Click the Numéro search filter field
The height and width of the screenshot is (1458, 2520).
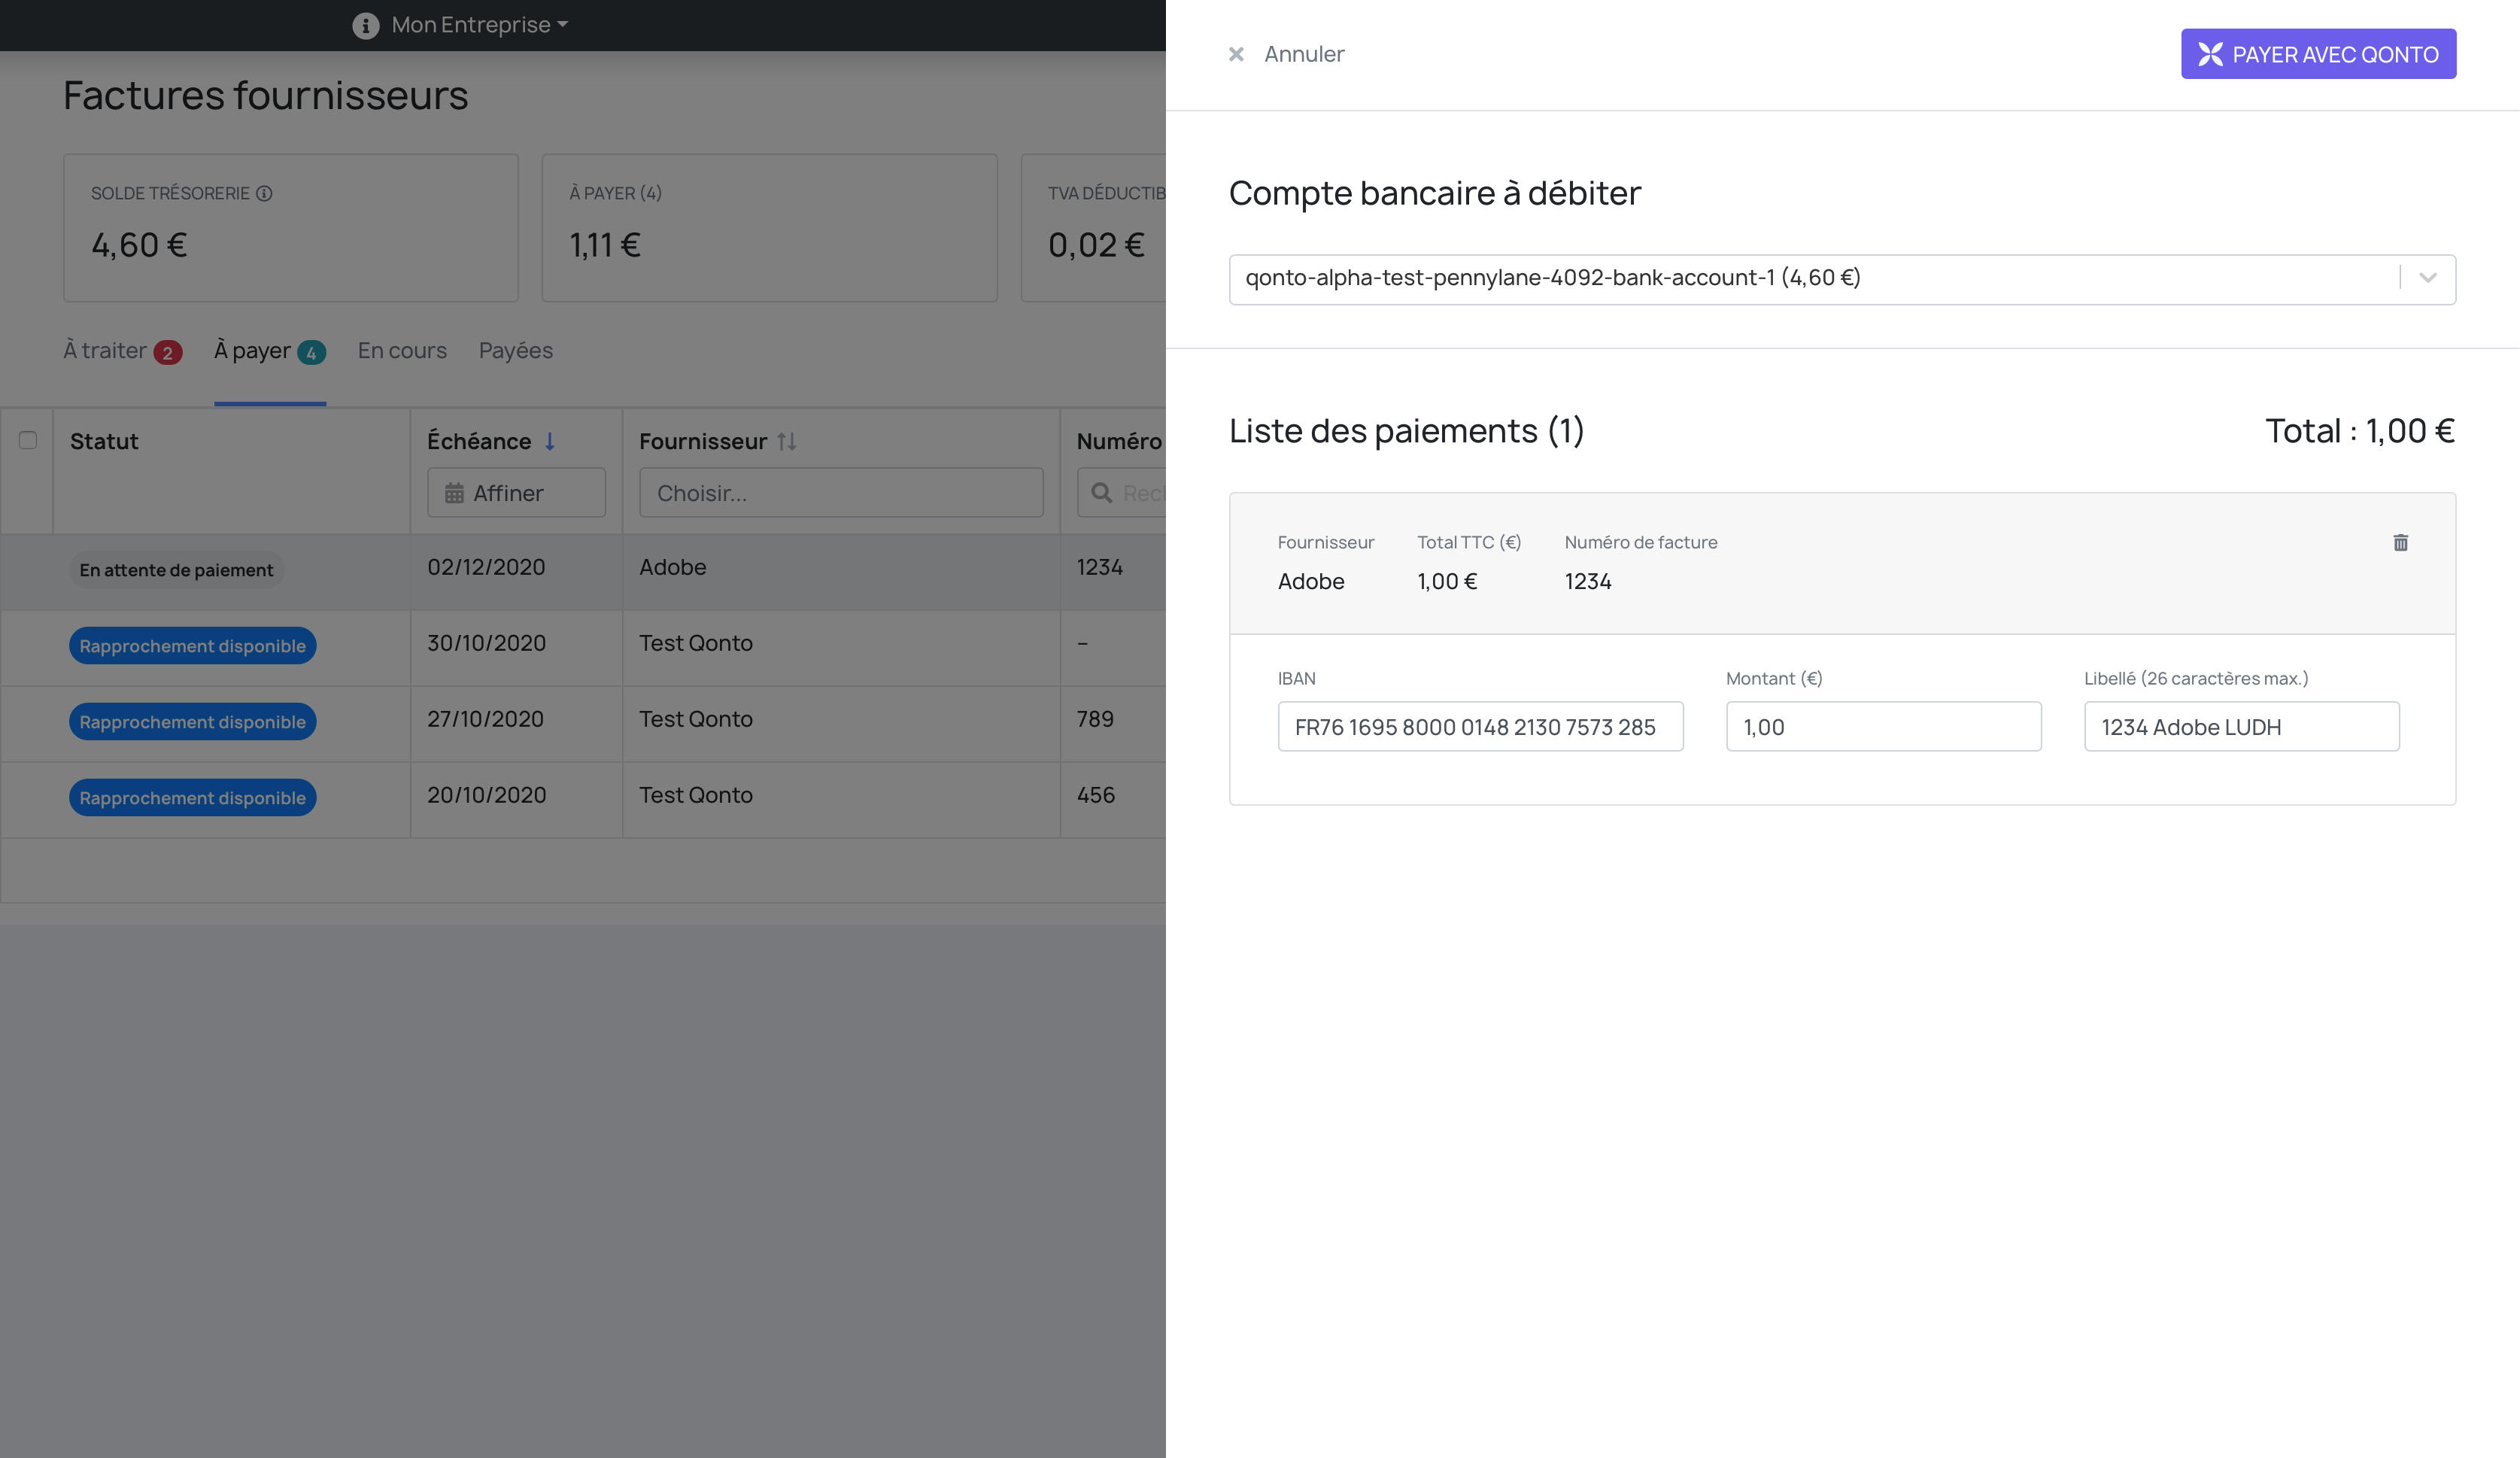tap(1122, 493)
